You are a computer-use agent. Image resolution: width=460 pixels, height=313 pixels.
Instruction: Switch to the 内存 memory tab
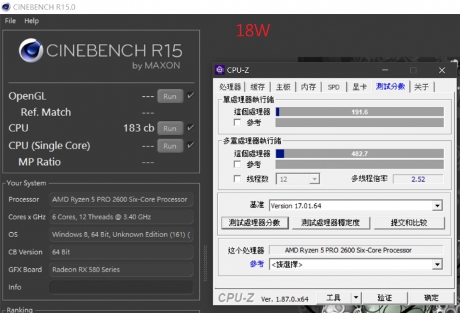coord(309,87)
